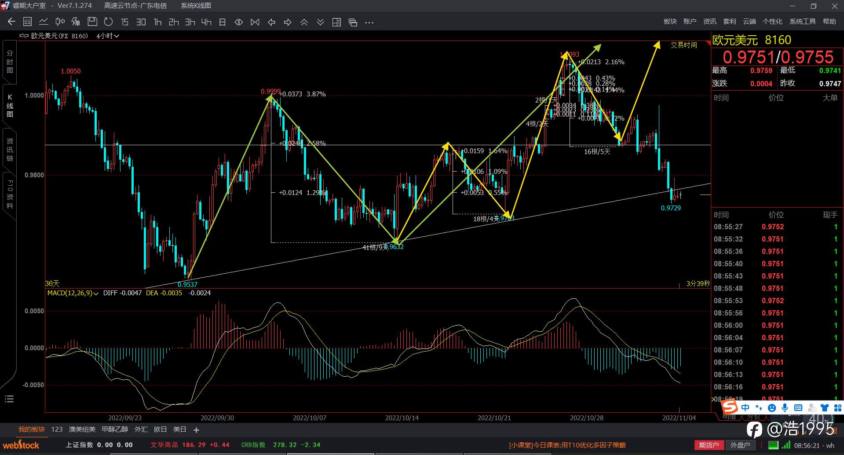Switch to the 4h period
The image size is (844, 455).
coord(206,22)
